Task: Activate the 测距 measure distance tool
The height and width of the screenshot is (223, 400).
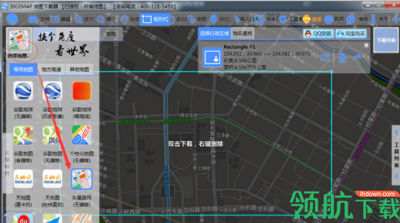Action: (x=197, y=19)
